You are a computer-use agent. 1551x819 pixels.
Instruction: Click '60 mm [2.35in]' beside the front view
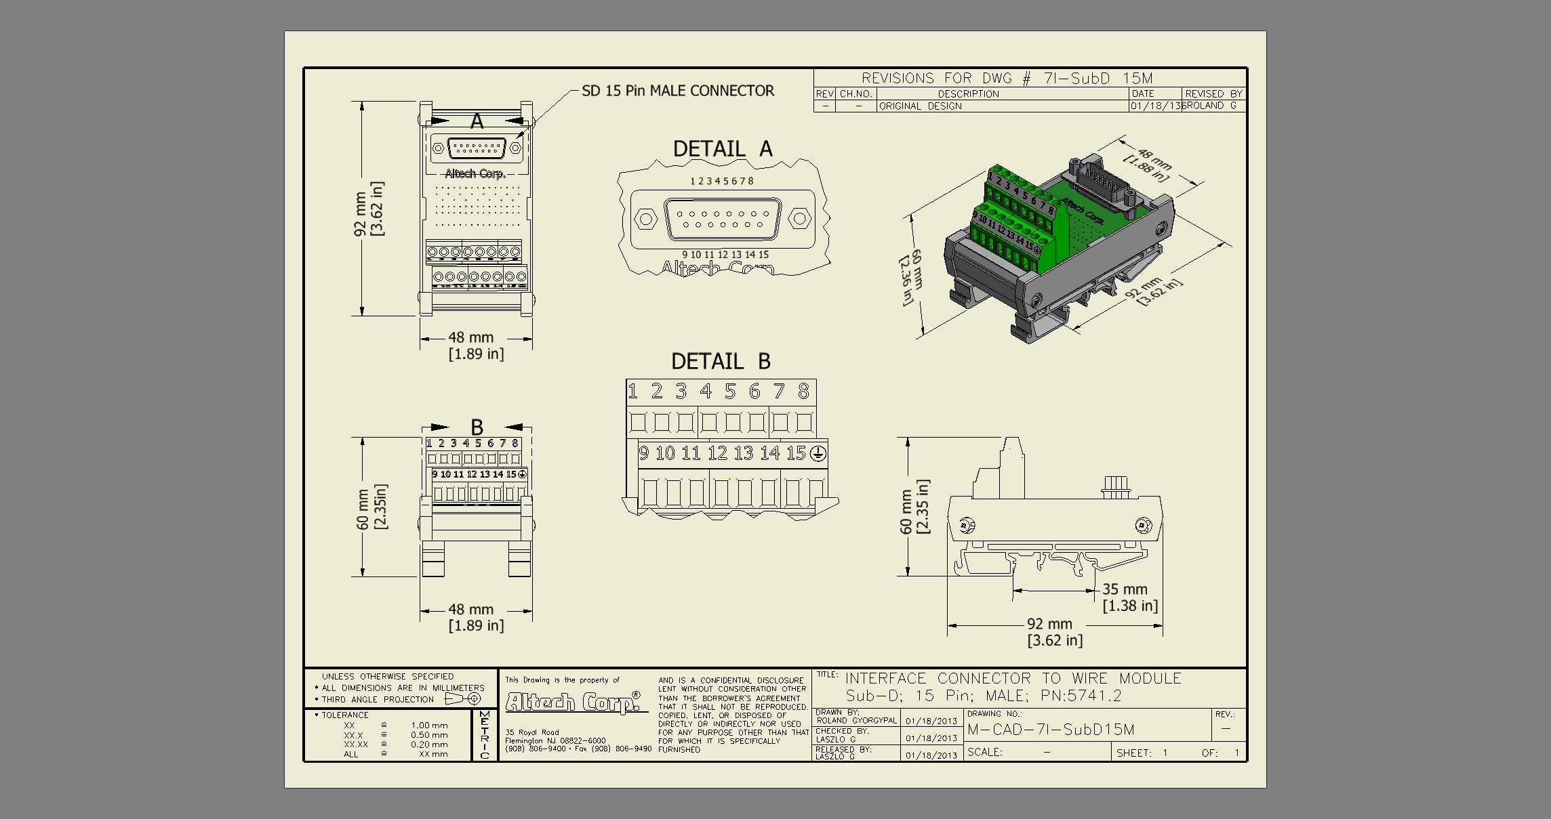click(371, 507)
